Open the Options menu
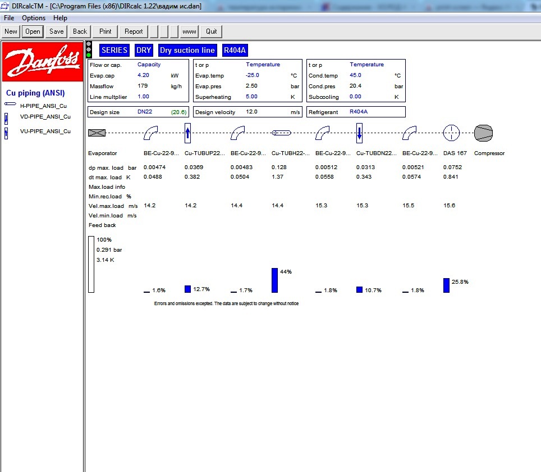This screenshot has height=472, width=541. tap(34, 18)
